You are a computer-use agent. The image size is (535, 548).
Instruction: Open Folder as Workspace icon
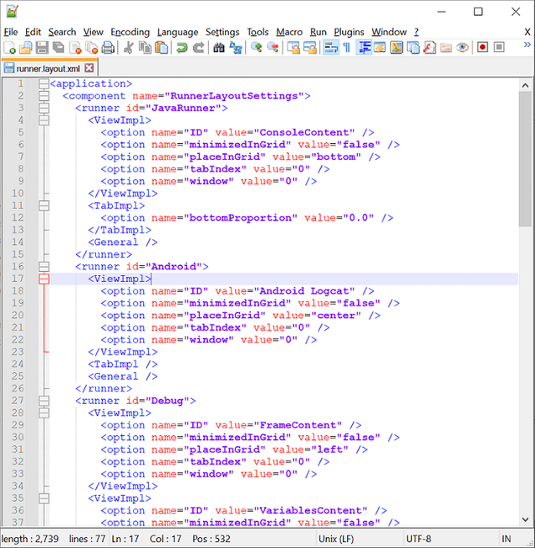[446, 48]
